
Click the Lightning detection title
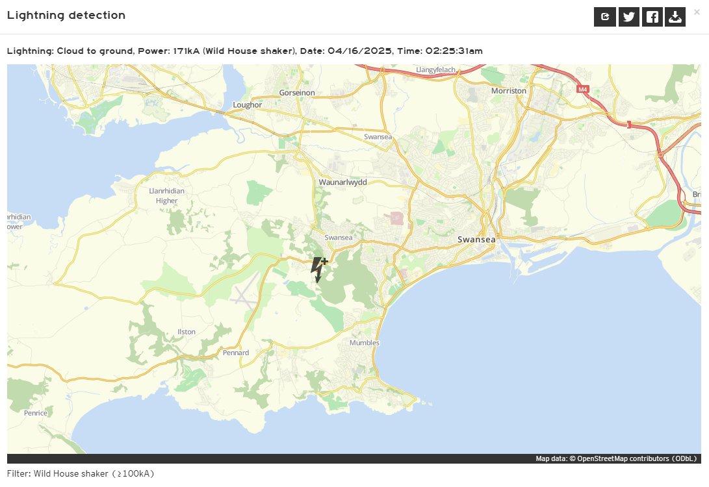click(66, 15)
